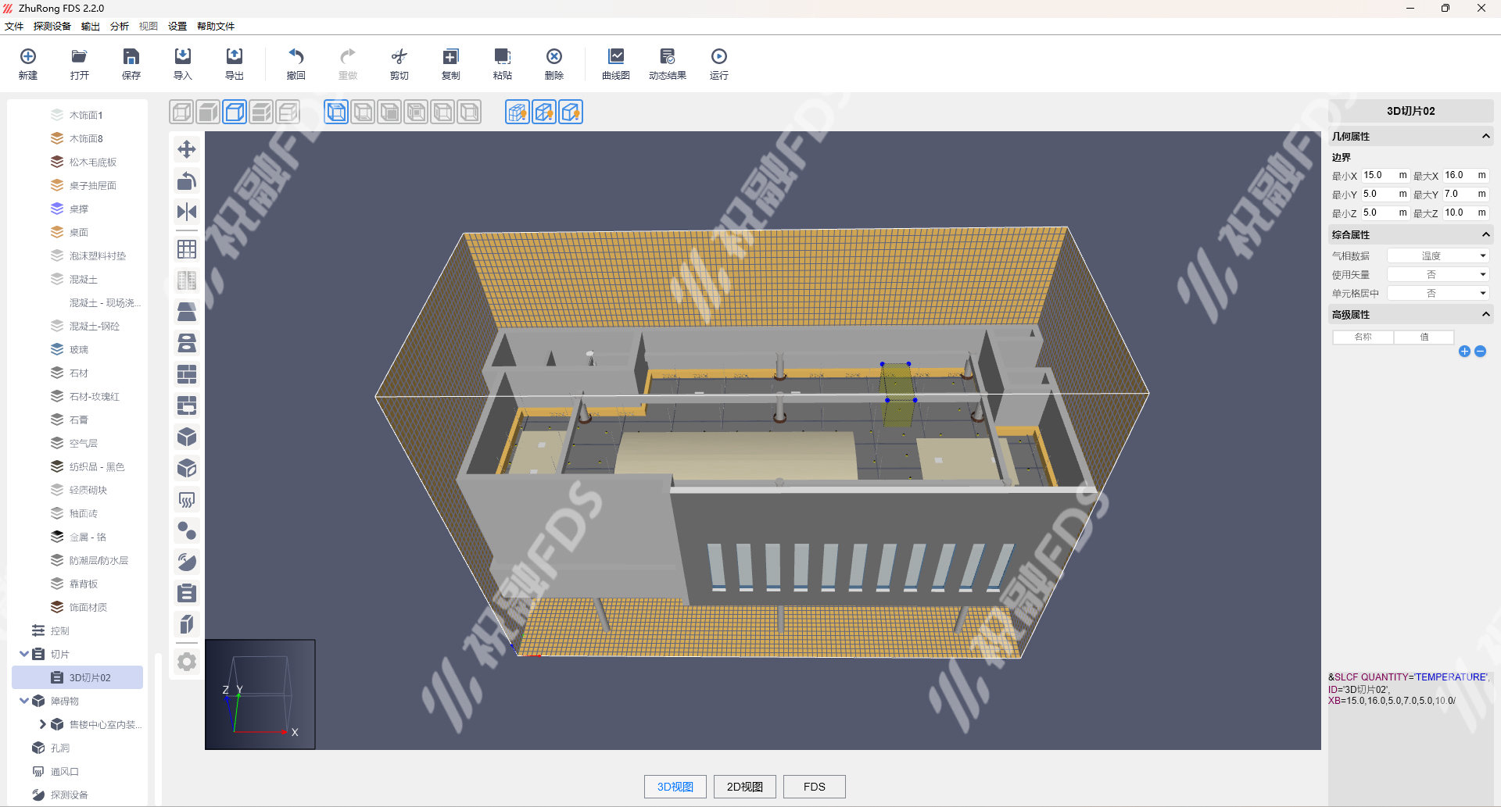Toggle solid shaded cube display mode
This screenshot has width=1501, height=807.
208,112
